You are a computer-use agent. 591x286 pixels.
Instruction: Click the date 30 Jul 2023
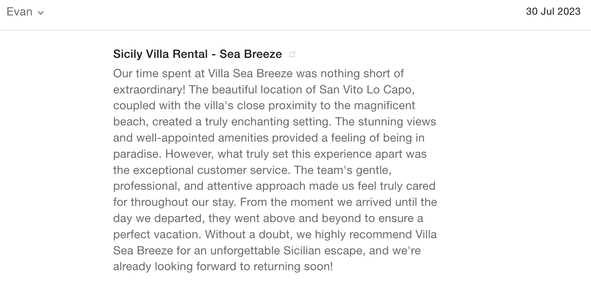(x=553, y=11)
